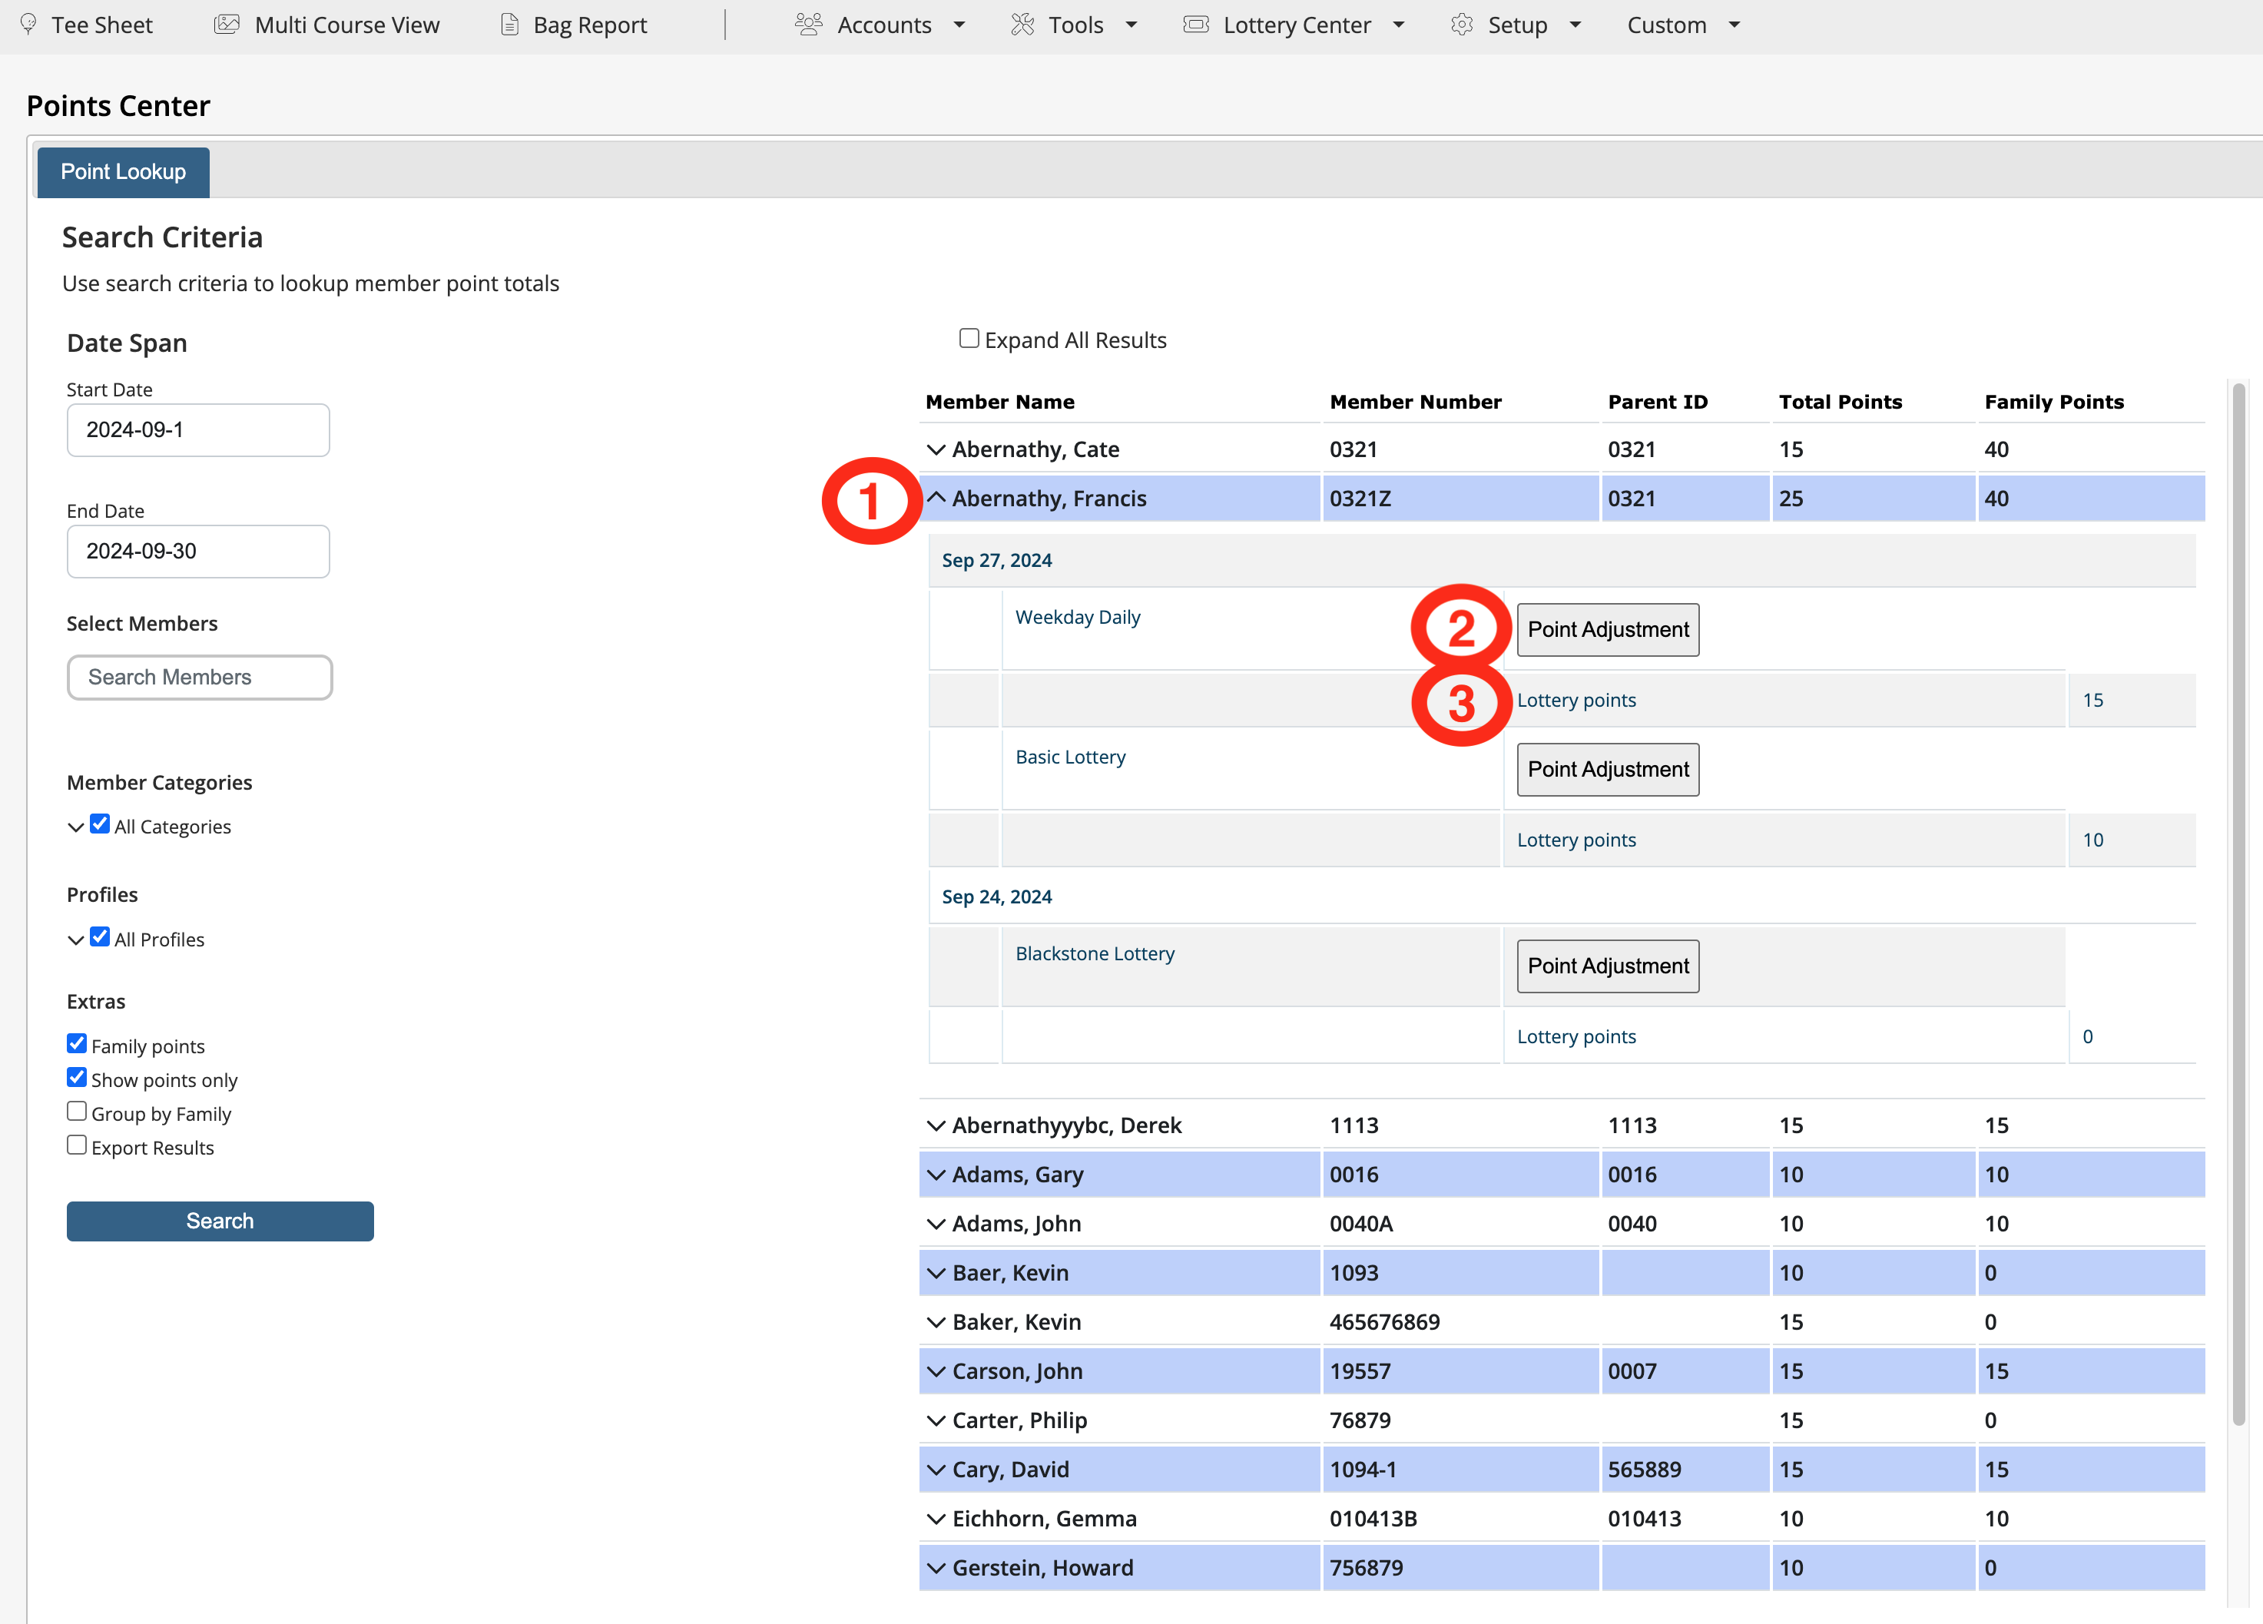Click member number 465676869
Screen dimensions: 2263x1624
pos(1384,1321)
